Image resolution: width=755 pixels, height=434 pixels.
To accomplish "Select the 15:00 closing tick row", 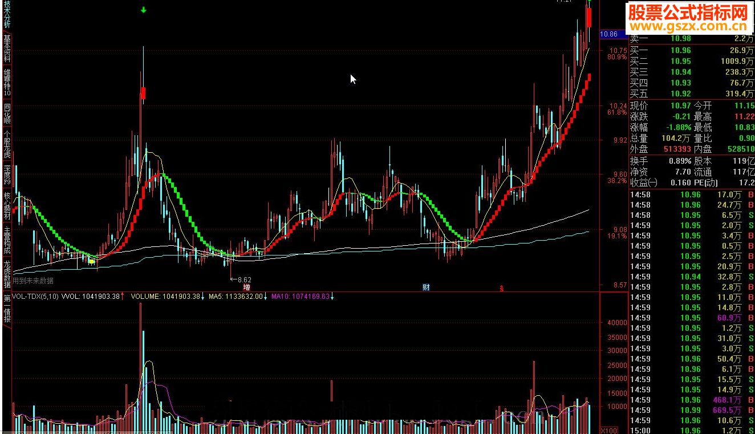I will (692, 431).
